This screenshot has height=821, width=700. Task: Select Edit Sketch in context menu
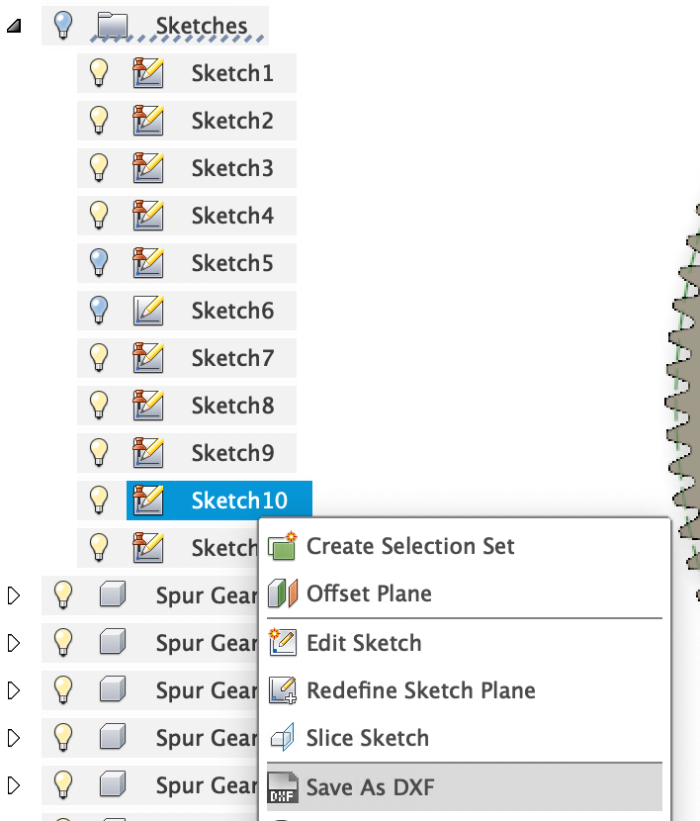[x=364, y=643]
